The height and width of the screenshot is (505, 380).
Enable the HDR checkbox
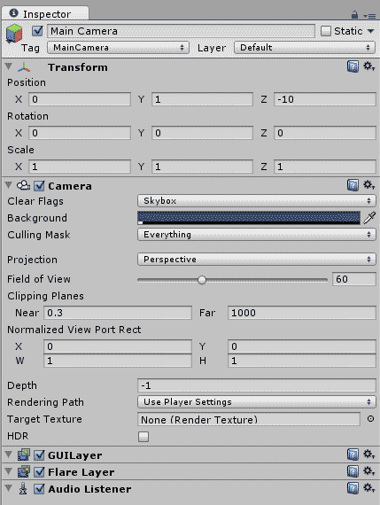coord(143,437)
